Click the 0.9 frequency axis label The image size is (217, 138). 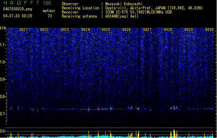[x=3, y=79]
